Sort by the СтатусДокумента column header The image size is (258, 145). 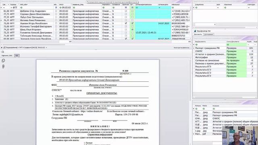point(236,41)
